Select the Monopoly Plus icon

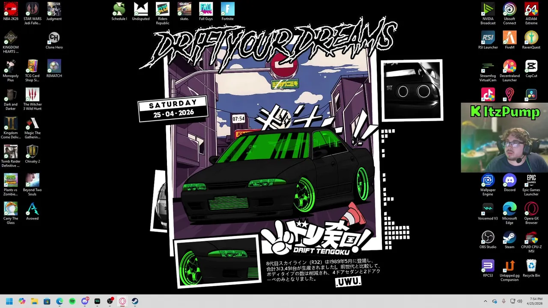[11, 71]
